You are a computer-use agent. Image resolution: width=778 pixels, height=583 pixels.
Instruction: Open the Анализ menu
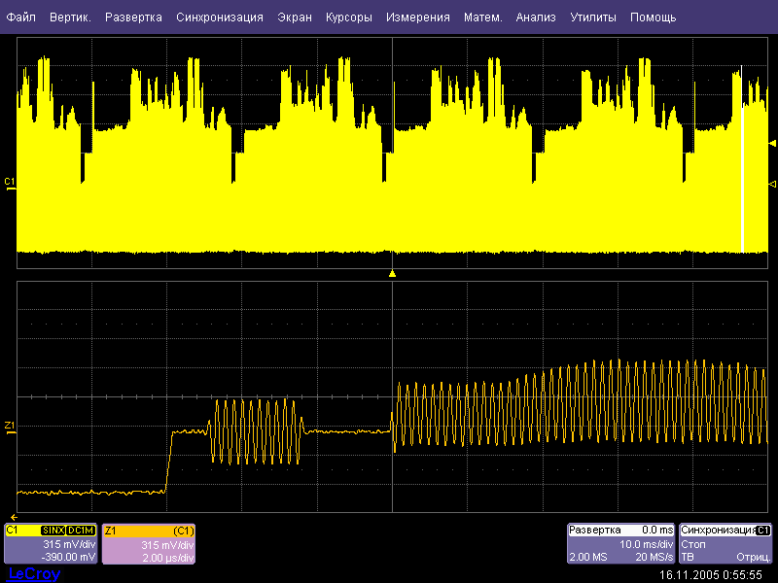[x=536, y=17]
